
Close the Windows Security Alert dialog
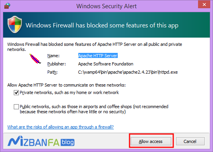coord(204,5)
